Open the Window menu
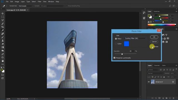Viewport: 178px width, 100px height. click(51, 2)
